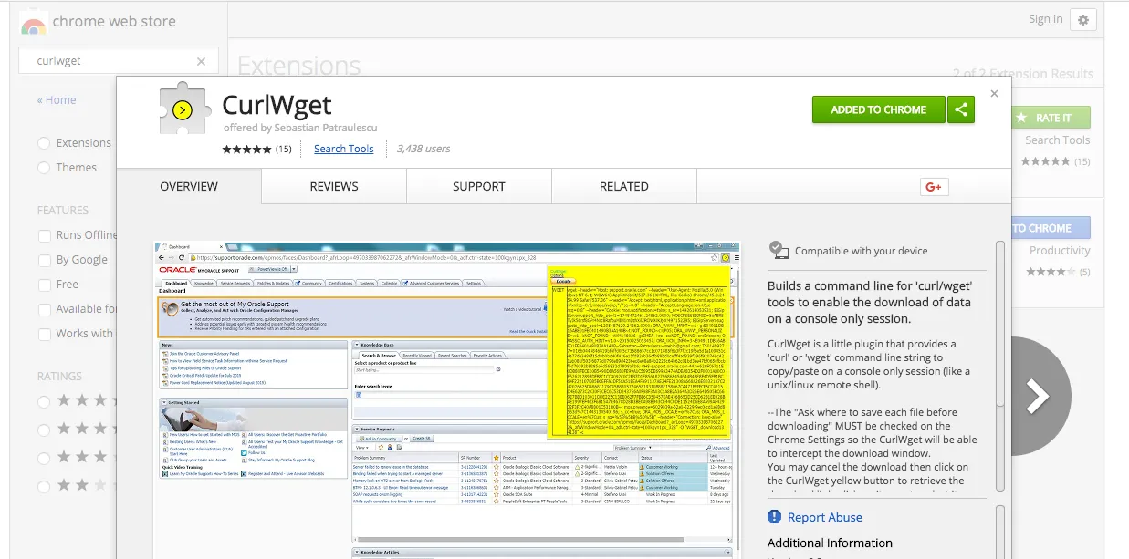Enable the By Google checkbox
This screenshot has height=559, width=1129.
tap(44, 260)
